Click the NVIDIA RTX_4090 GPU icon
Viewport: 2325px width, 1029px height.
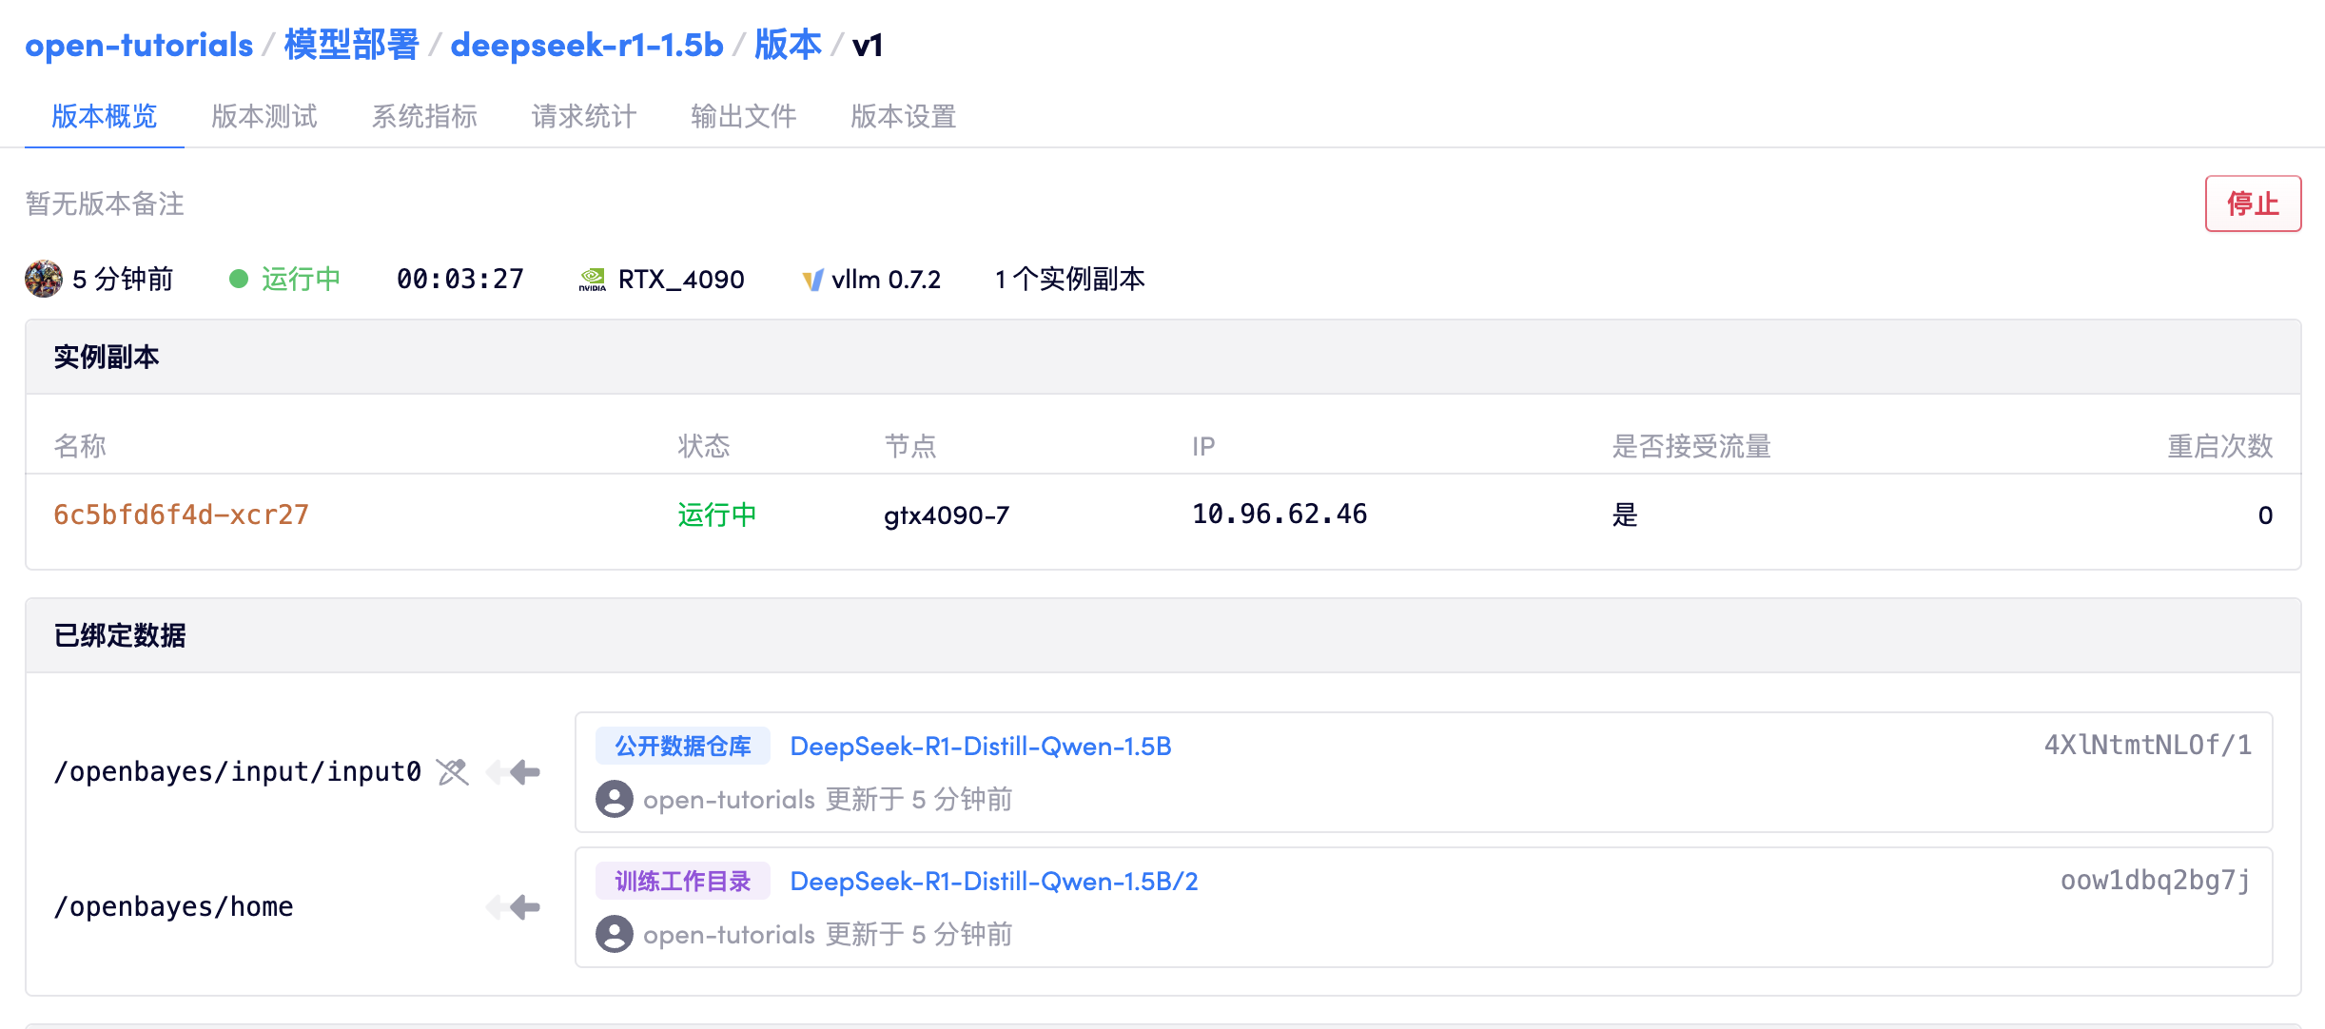coord(594,278)
